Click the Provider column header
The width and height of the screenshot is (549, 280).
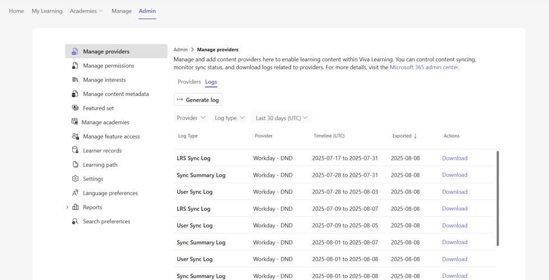(264, 136)
